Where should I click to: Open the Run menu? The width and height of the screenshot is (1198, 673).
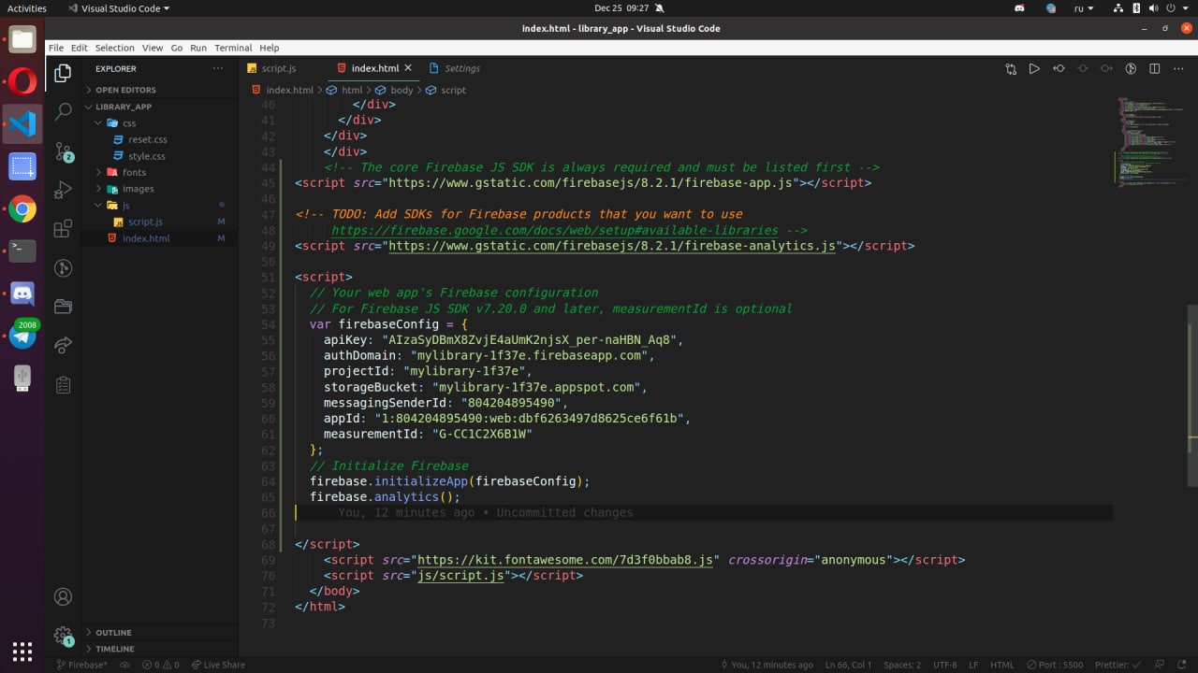coord(198,48)
